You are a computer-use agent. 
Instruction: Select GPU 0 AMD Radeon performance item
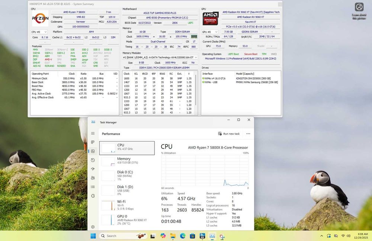tap(127, 219)
